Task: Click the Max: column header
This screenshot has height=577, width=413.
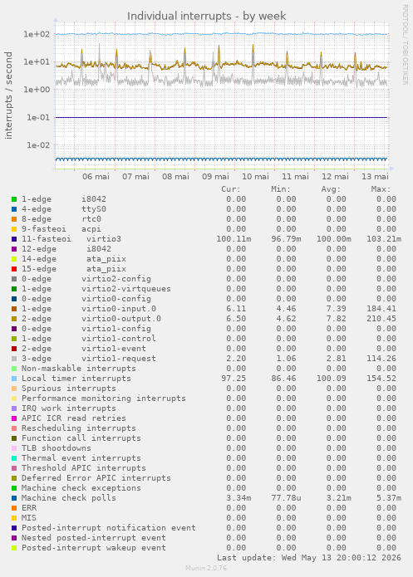Action: click(381, 189)
